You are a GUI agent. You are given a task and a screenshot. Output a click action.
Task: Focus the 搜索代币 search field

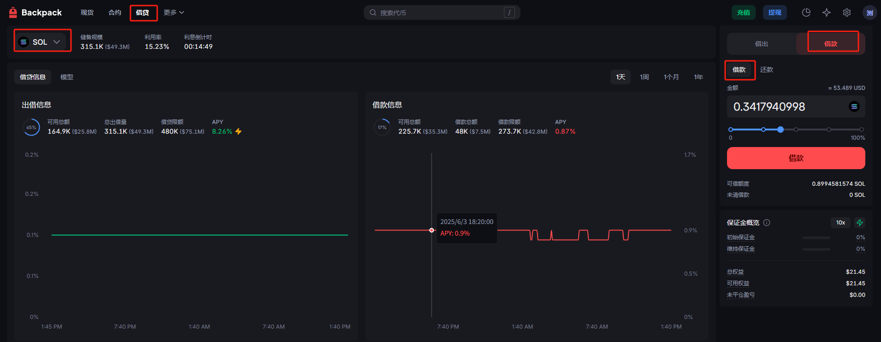(438, 12)
